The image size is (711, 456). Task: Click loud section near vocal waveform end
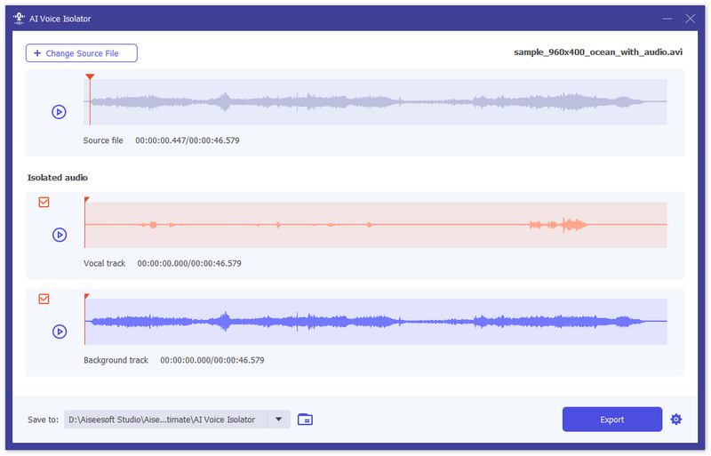(x=569, y=225)
